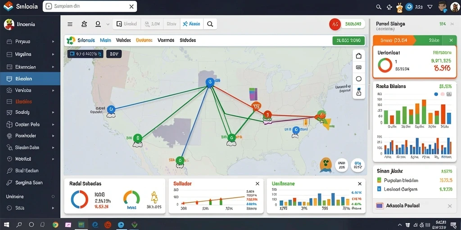Switch to the Wahdes tab
461x230 pixels.
pyautogui.click(x=123, y=40)
